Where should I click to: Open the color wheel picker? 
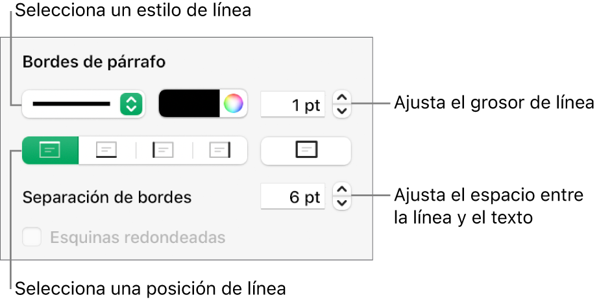(x=234, y=103)
